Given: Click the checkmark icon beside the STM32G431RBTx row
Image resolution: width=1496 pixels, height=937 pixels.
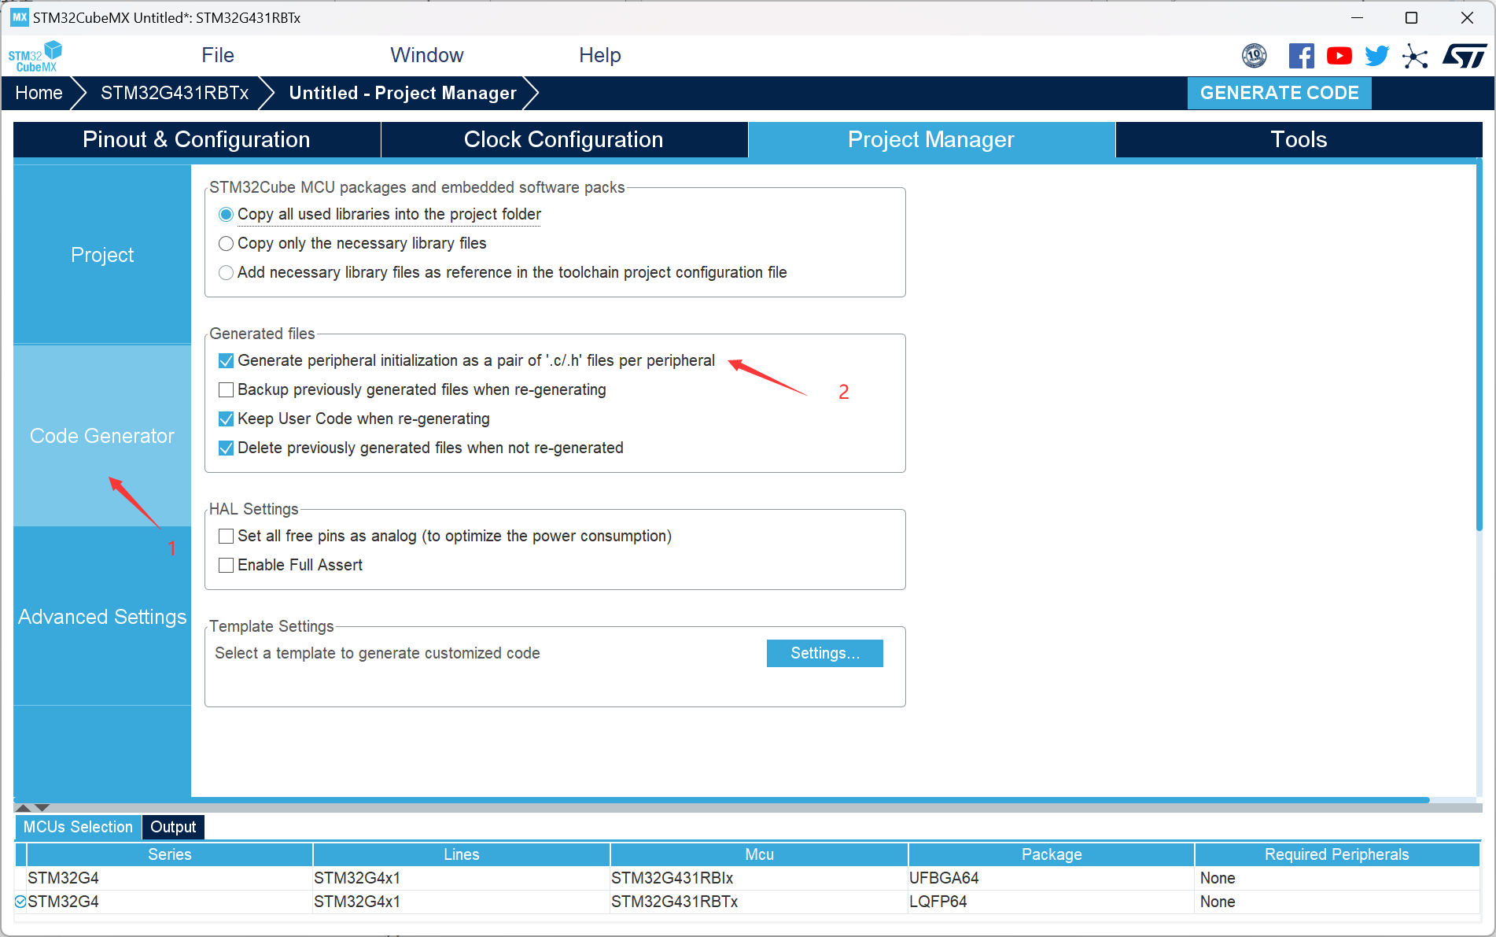Looking at the screenshot, I should [20, 902].
